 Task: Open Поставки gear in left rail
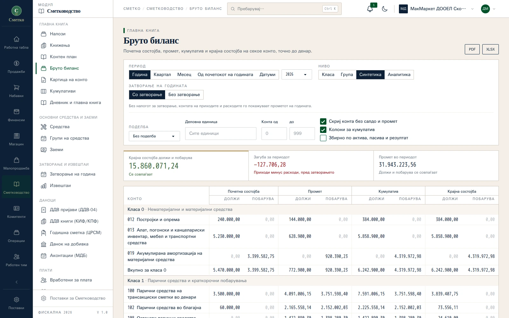pyautogui.click(x=17, y=303)
